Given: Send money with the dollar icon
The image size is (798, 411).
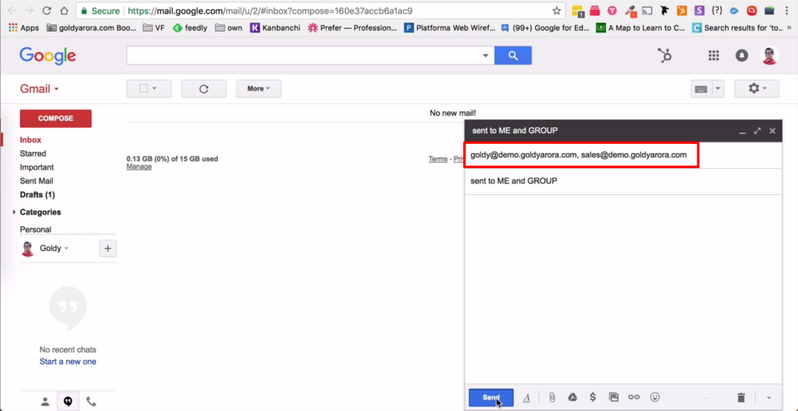Looking at the screenshot, I should coord(593,397).
